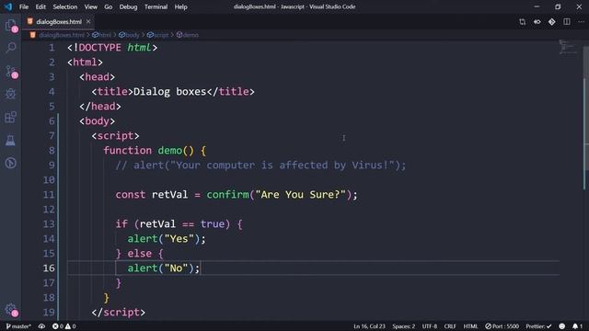Click the cloud sync icon in status bar
This screenshot has height=331, width=589.
[x=41, y=326]
